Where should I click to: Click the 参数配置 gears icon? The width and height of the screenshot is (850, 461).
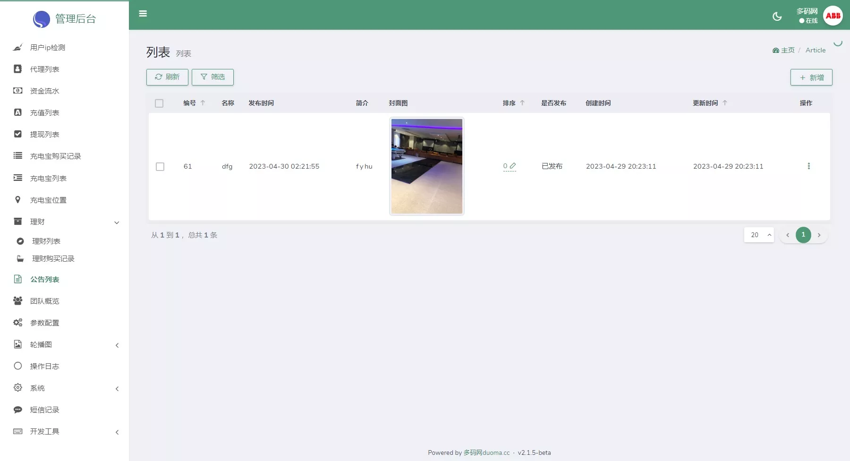[18, 323]
